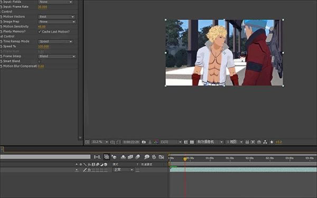The height and width of the screenshot is (198, 317).
Task: Click the snapshot camera icon in viewer
Action: (144, 142)
